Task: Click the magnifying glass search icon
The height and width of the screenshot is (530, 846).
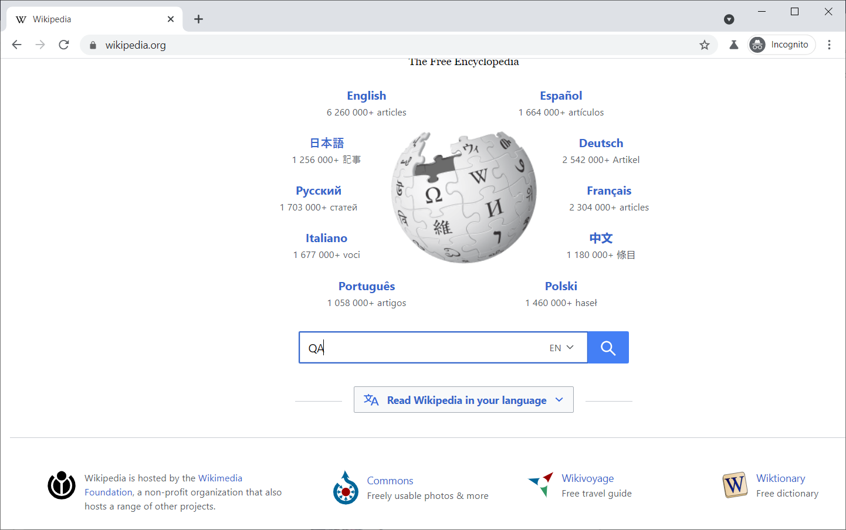Action: 607,347
